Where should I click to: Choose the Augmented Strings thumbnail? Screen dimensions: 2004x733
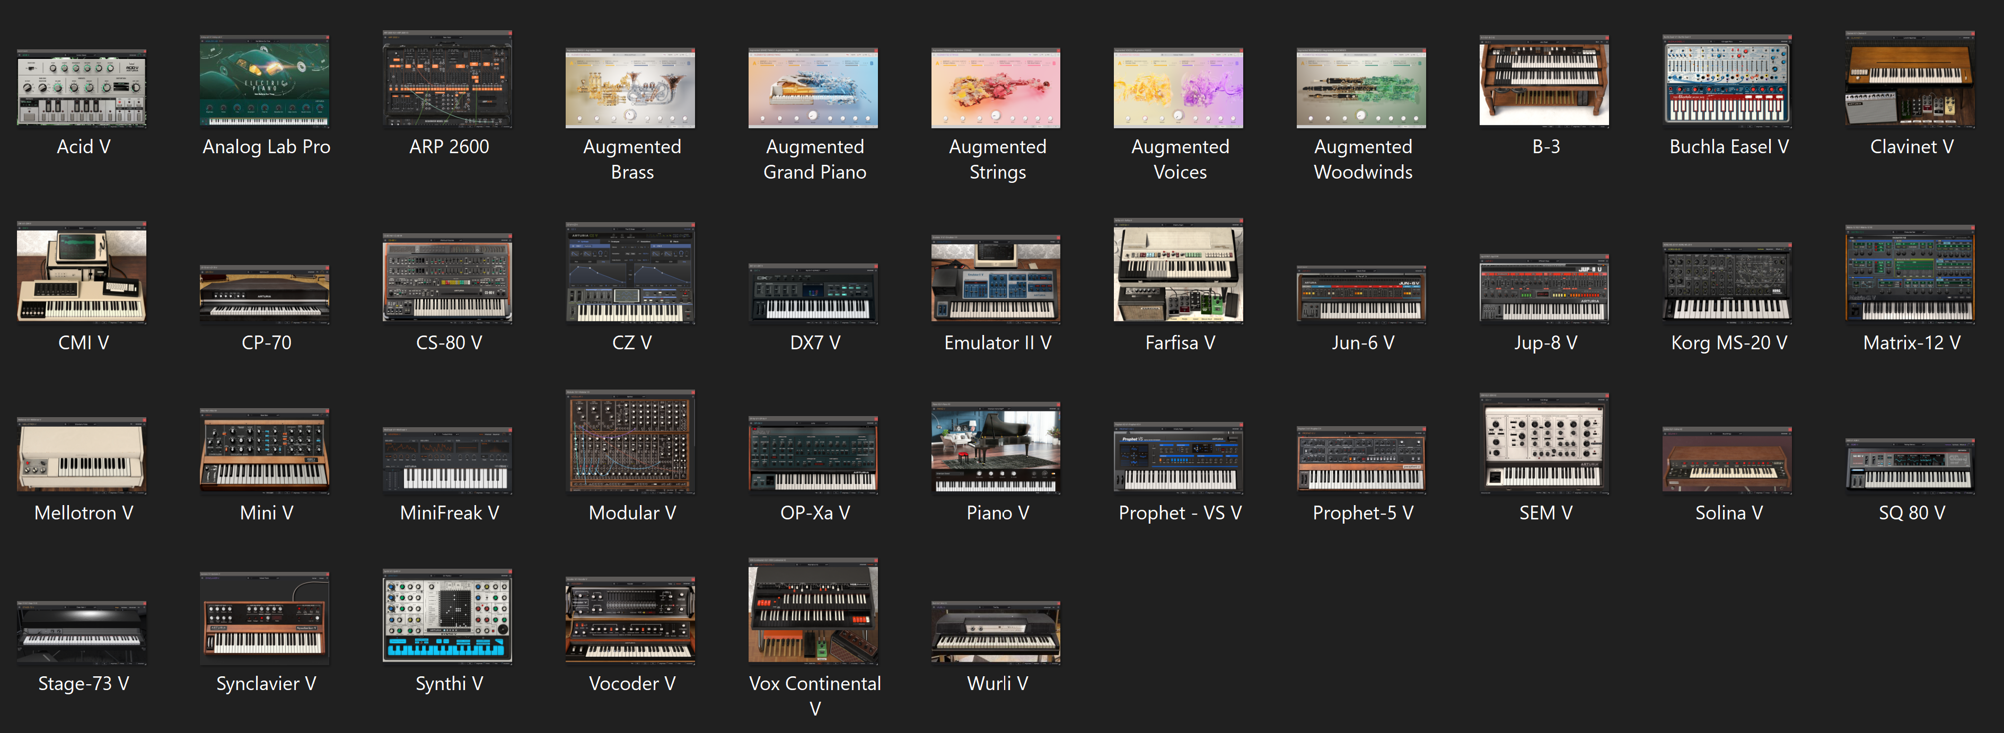coord(996,88)
